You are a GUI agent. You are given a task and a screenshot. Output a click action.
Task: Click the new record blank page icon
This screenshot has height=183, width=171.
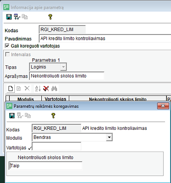pos(10,89)
